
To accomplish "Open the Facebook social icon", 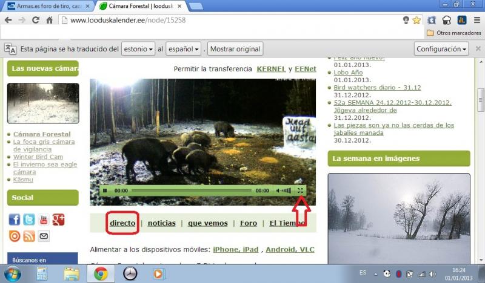I will tap(15, 220).
